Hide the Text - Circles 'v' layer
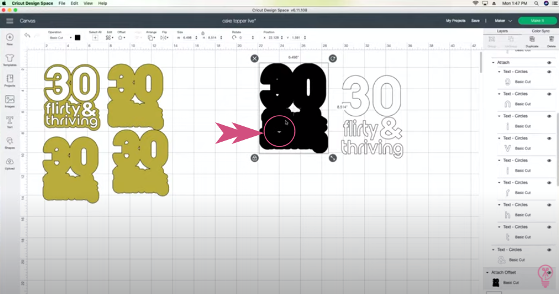The height and width of the screenshot is (294, 559). [x=549, y=138]
